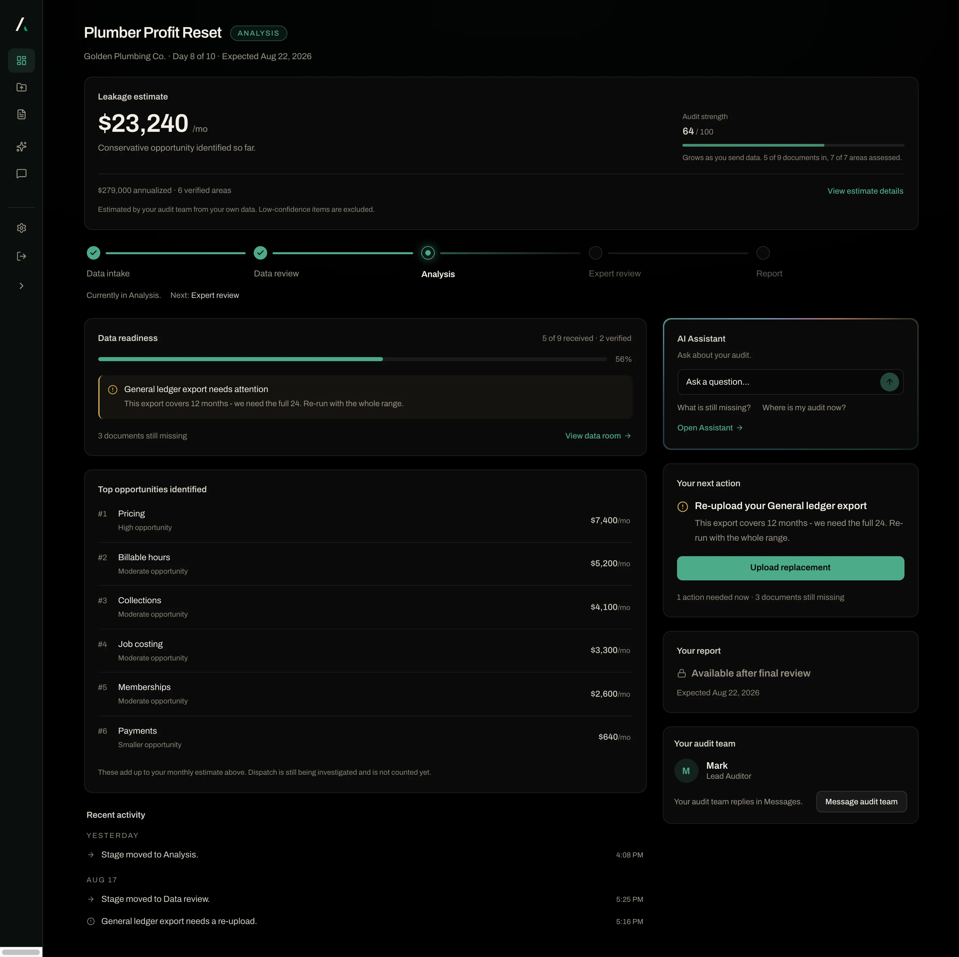Screen dimensions: 959x957
Task: Send question with the arrow-up button
Action: click(x=889, y=382)
